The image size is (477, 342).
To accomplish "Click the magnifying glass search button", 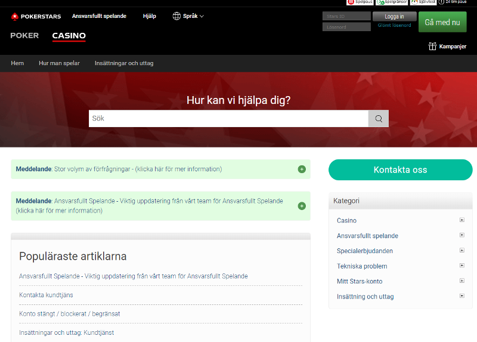I will click(379, 118).
